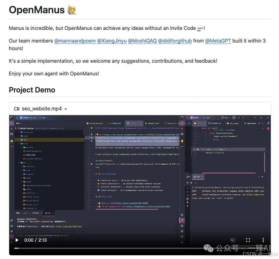Screen dimensions: 279x259
Task: Switch to the requirement tab in the right IDE
Action: point(250,123)
